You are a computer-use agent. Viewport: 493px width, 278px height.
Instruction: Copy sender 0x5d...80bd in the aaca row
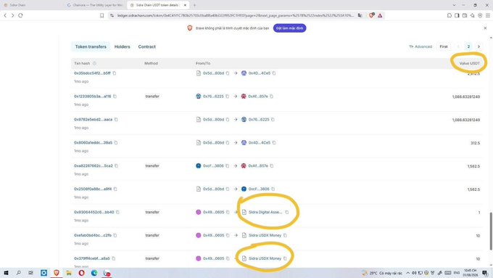click(228, 120)
